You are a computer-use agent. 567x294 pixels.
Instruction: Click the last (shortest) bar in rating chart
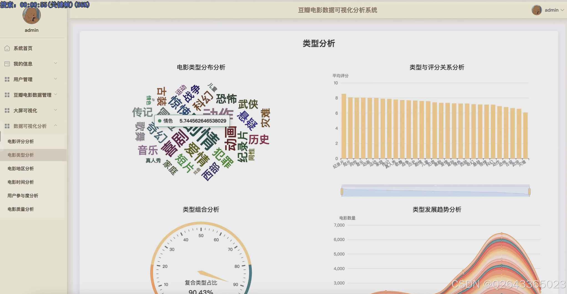525,135
